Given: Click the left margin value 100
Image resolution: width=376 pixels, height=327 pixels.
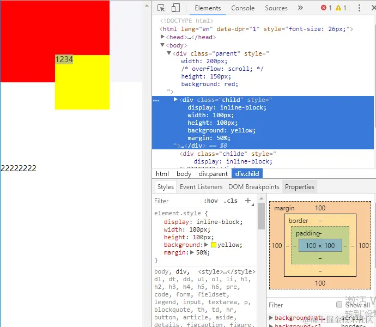Looking at the screenshot, I should (277, 245).
